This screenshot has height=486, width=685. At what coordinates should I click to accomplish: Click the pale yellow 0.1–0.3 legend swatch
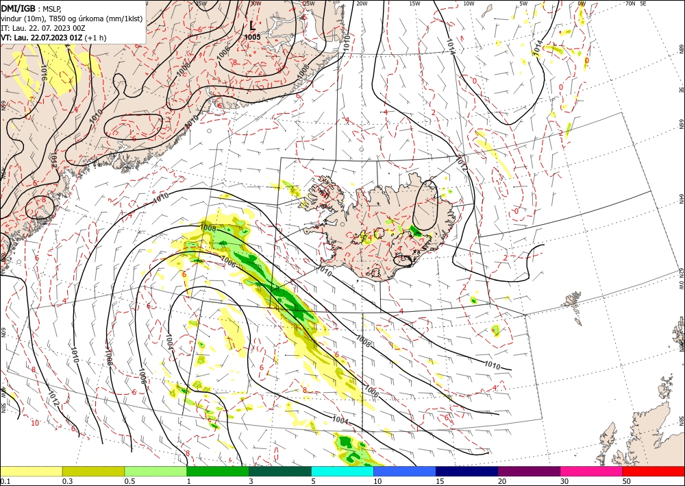31,471
